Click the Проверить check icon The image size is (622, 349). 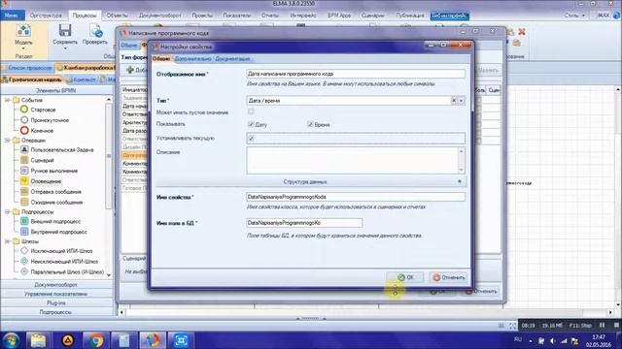pyautogui.click(x=95, y=30)
